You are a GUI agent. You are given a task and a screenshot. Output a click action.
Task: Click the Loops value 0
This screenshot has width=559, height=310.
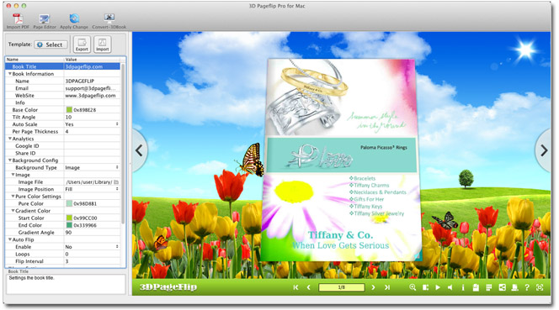pyautogui.click(x=67, y=254)
